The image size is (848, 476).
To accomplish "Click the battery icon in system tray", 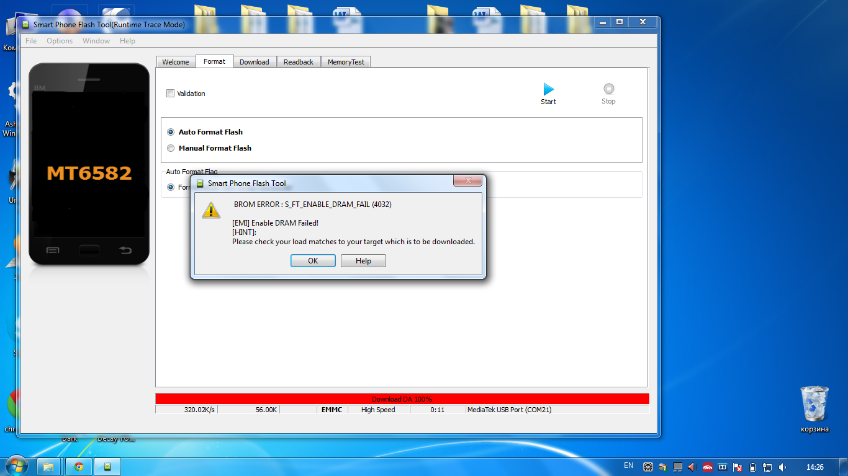I will tap(753, 467).
